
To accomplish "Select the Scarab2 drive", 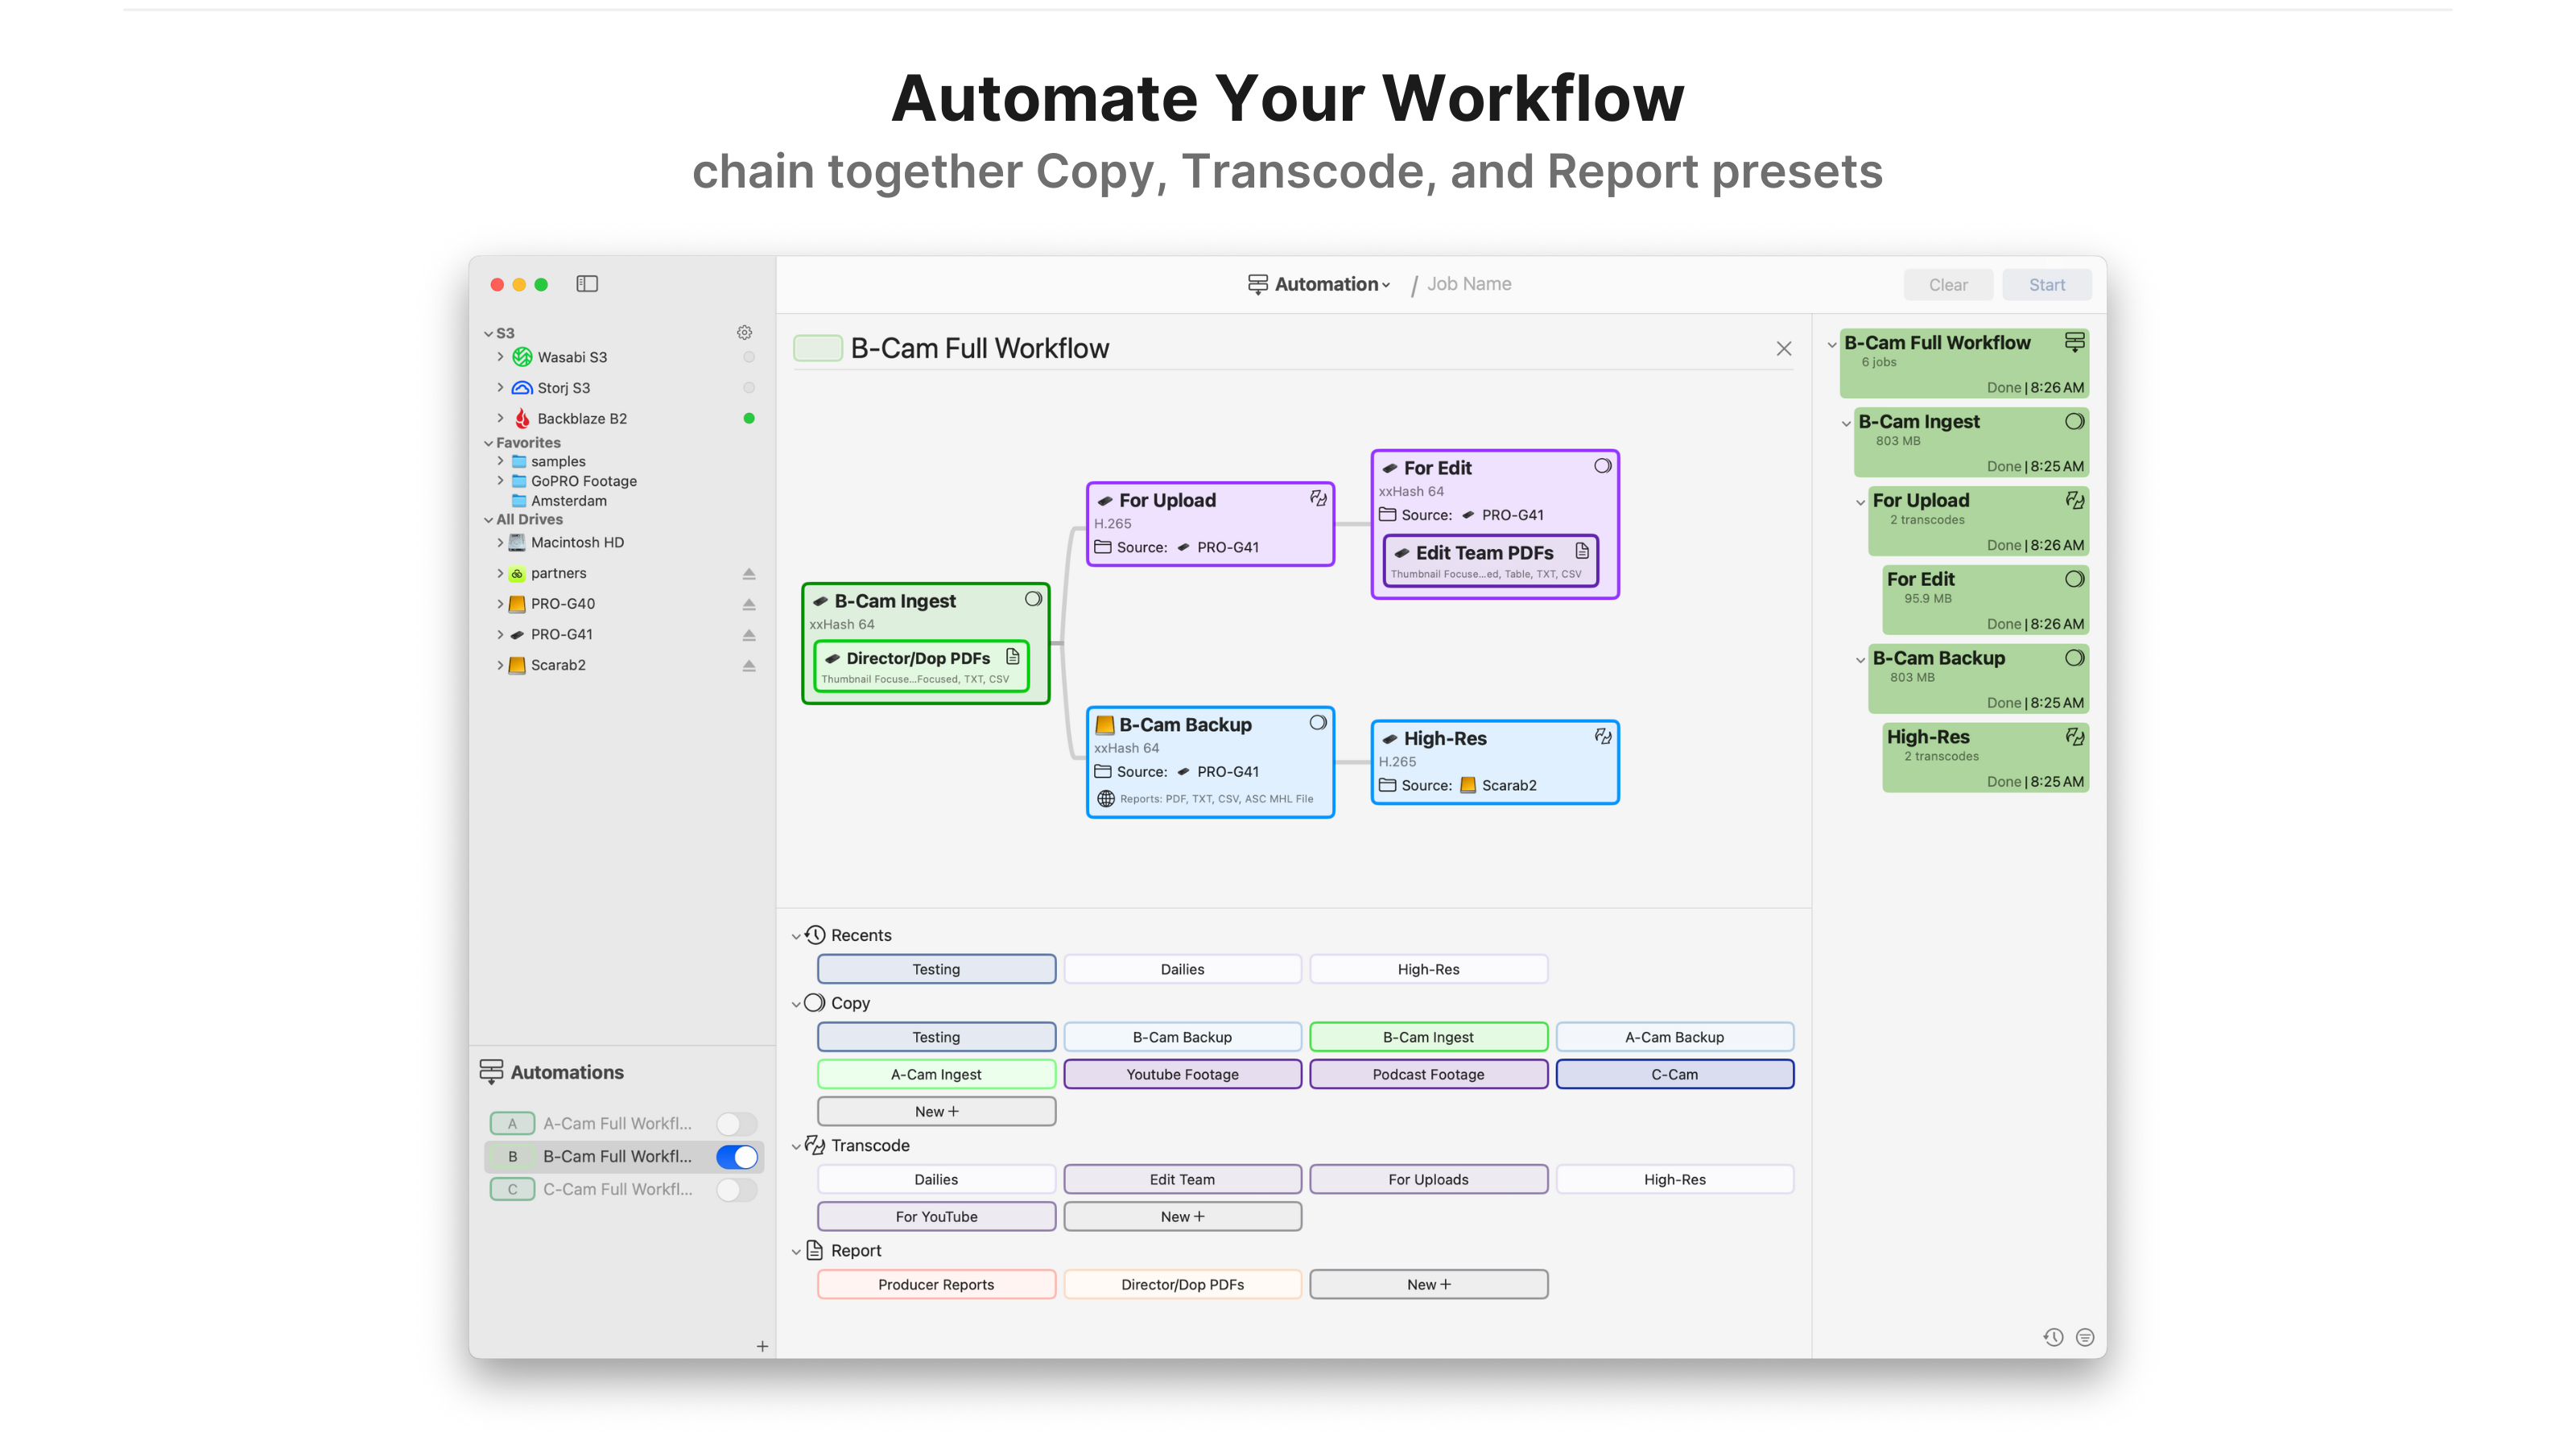I will tap(558, 665).
